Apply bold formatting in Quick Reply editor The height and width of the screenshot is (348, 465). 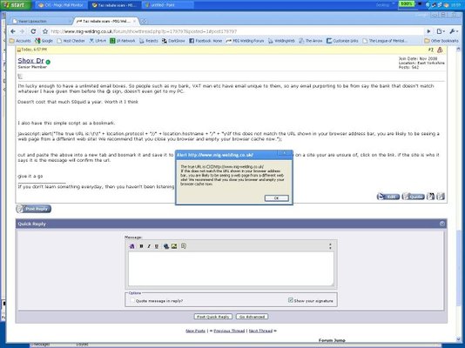tap(141, 246)
